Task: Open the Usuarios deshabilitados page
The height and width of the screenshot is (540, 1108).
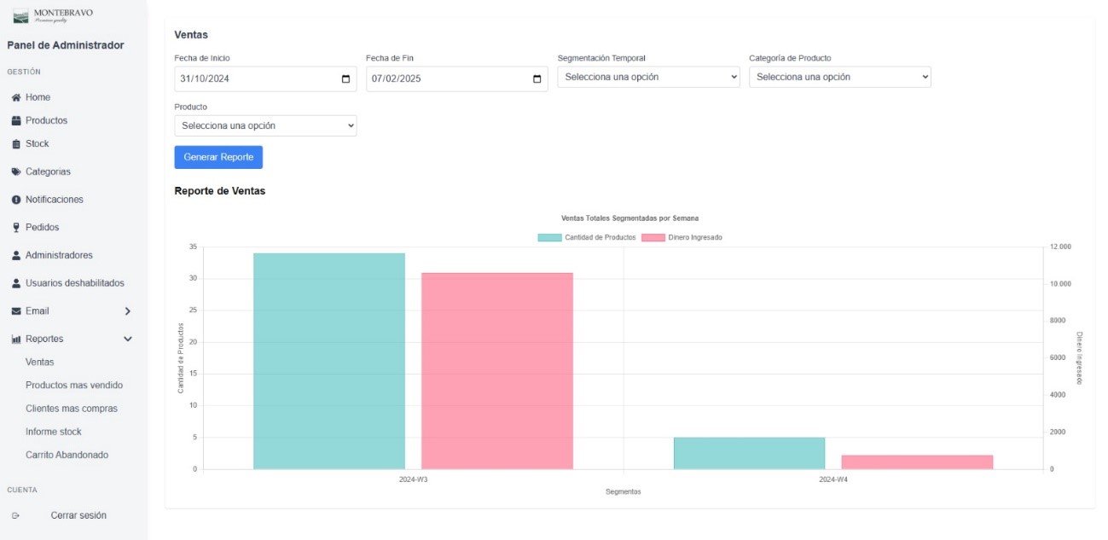Action: [x=74, y=283]
